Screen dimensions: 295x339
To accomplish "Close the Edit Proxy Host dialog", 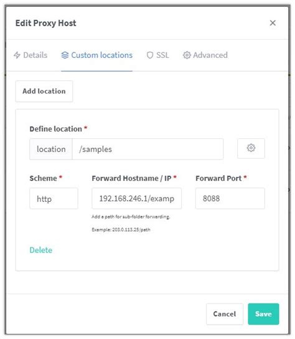I will (273, 23).
